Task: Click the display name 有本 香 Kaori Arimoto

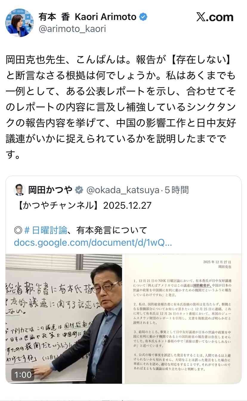Action: [87, 17]
